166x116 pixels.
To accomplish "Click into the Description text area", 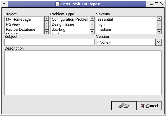I will coord(83,73).
